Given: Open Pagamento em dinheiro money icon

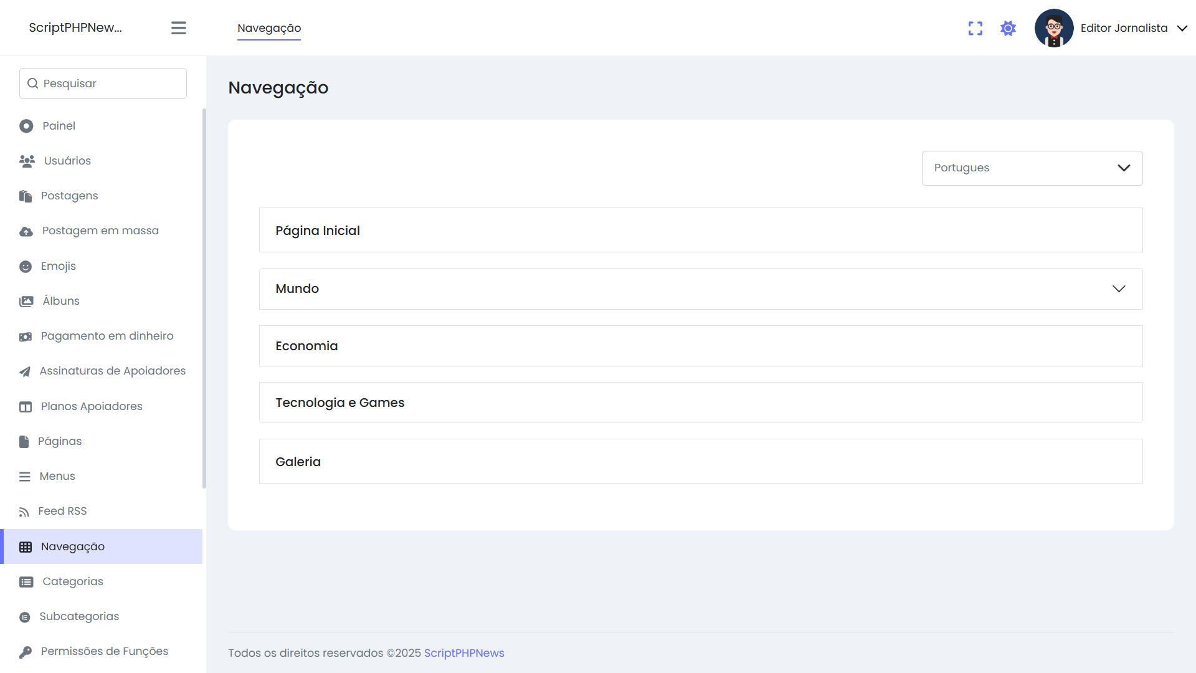Looking at the screenshot, I should [x=26, y=336].
